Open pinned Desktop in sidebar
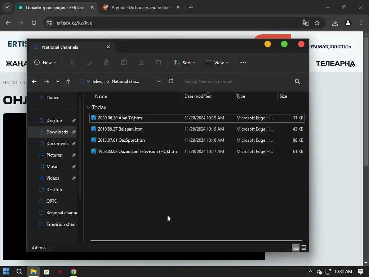The image size is (369, 277). pyautogui.click(x=54, y=120)
